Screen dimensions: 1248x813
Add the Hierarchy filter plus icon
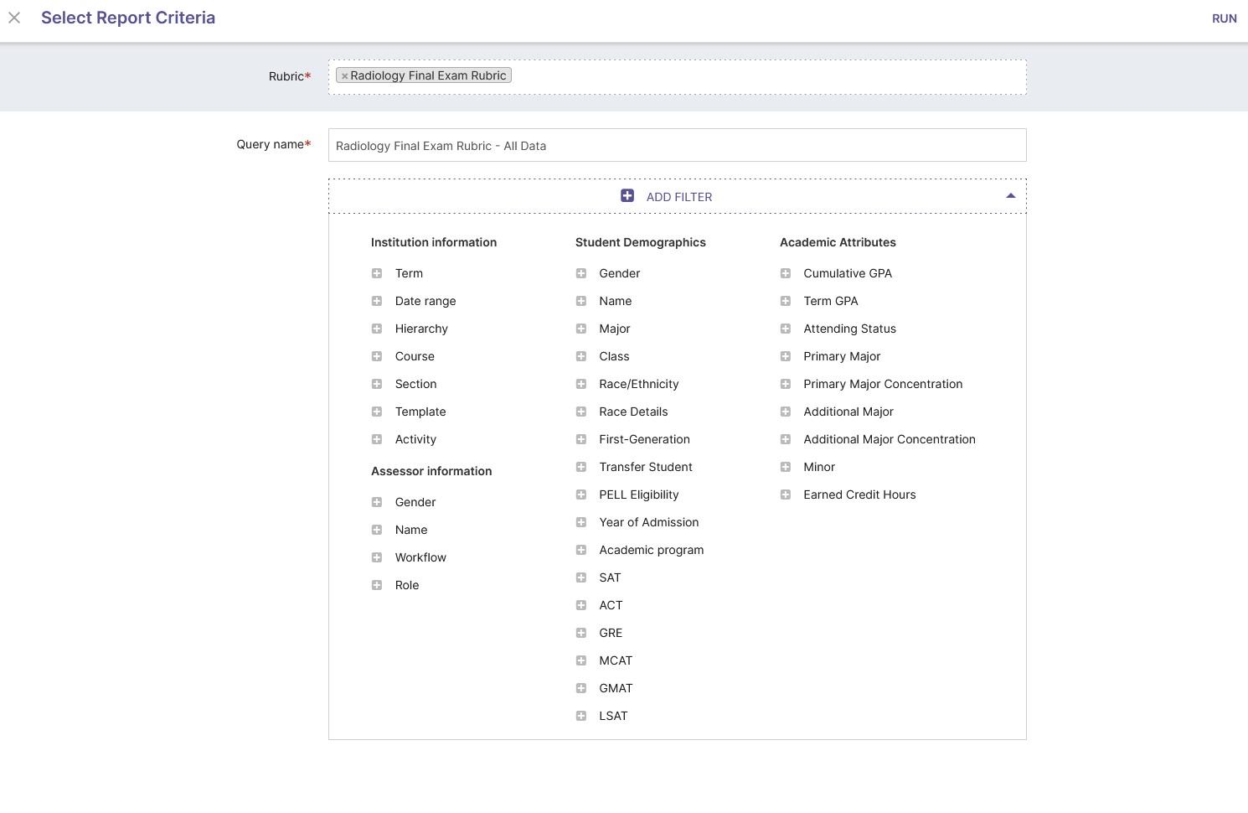coord(377,329)
